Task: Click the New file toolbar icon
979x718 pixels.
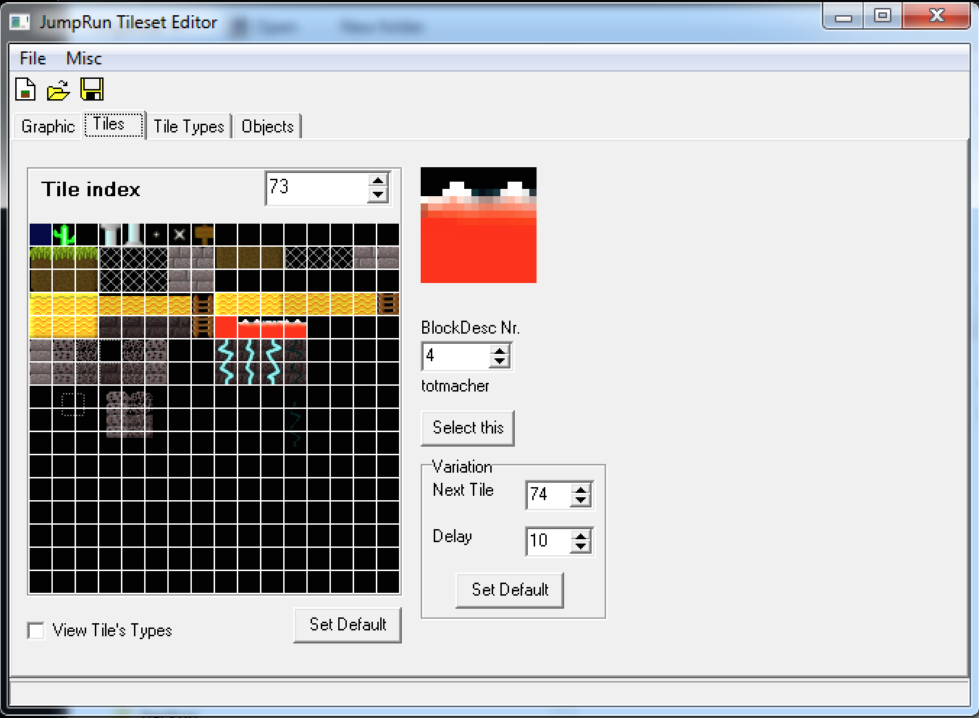Action: point(25,90)
